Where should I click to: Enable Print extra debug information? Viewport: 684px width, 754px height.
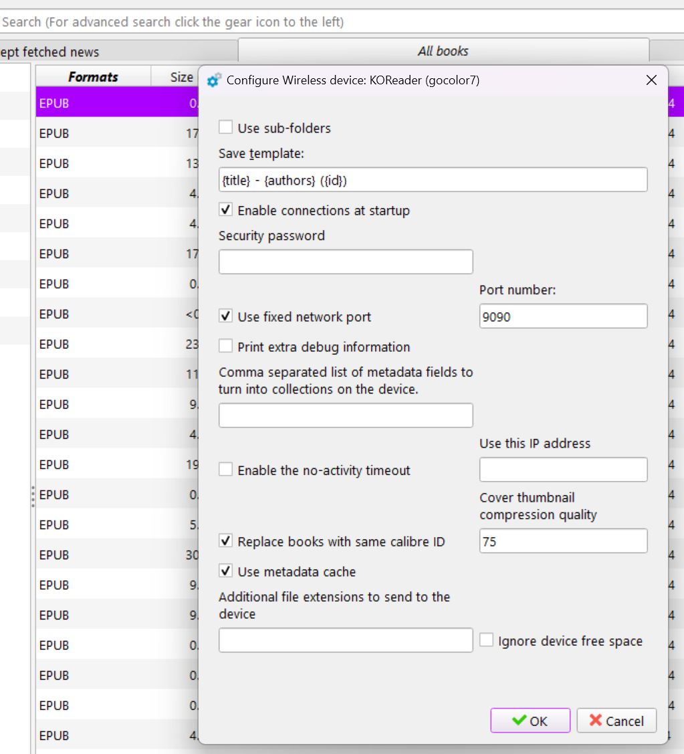(226, 347)
